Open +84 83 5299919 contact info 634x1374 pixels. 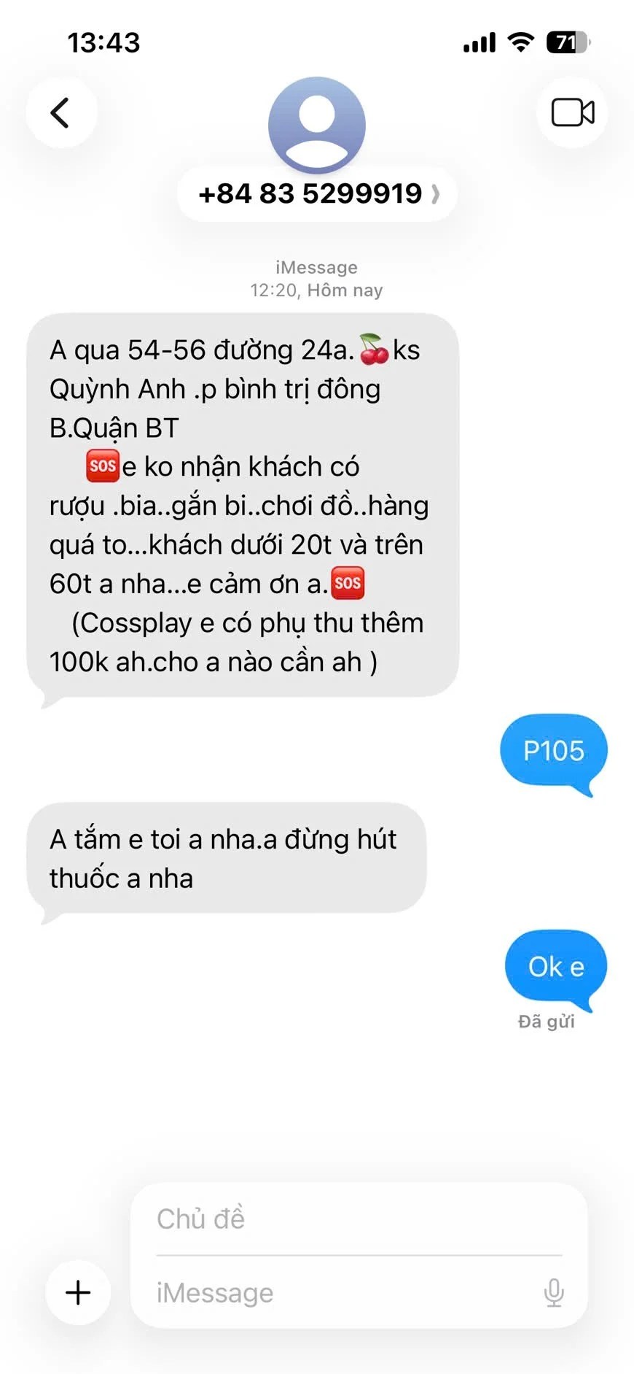point(317,193)
